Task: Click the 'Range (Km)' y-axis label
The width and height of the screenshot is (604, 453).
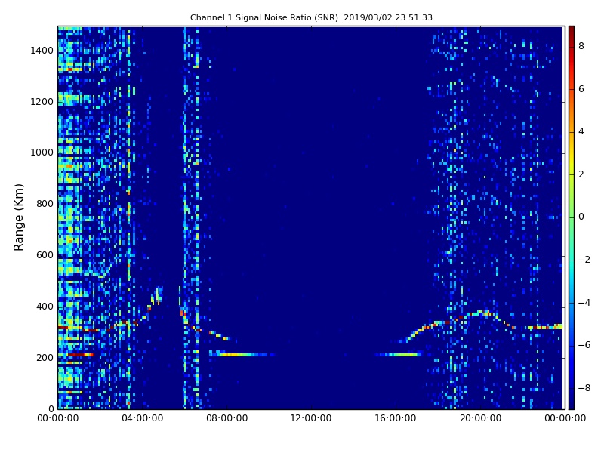Action: pyautogui.click(x=18, y=217)
